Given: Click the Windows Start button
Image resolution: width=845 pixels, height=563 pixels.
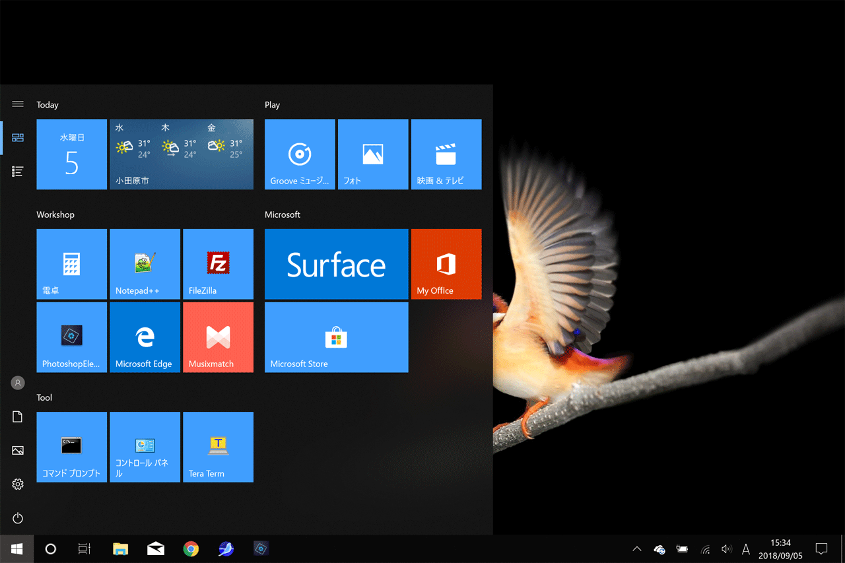Looking at the screenshot, I should 17,548.
